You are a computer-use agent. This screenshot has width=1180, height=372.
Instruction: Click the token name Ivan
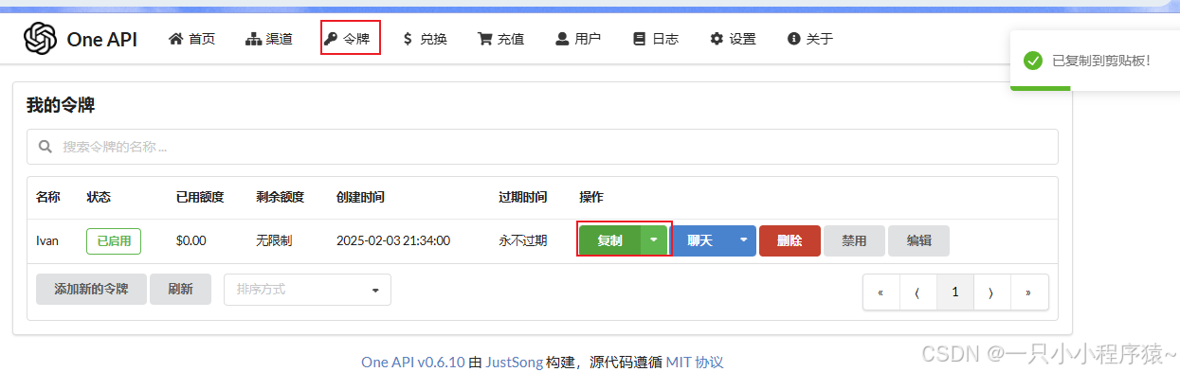pyautogui.click(x=47, y=240)
